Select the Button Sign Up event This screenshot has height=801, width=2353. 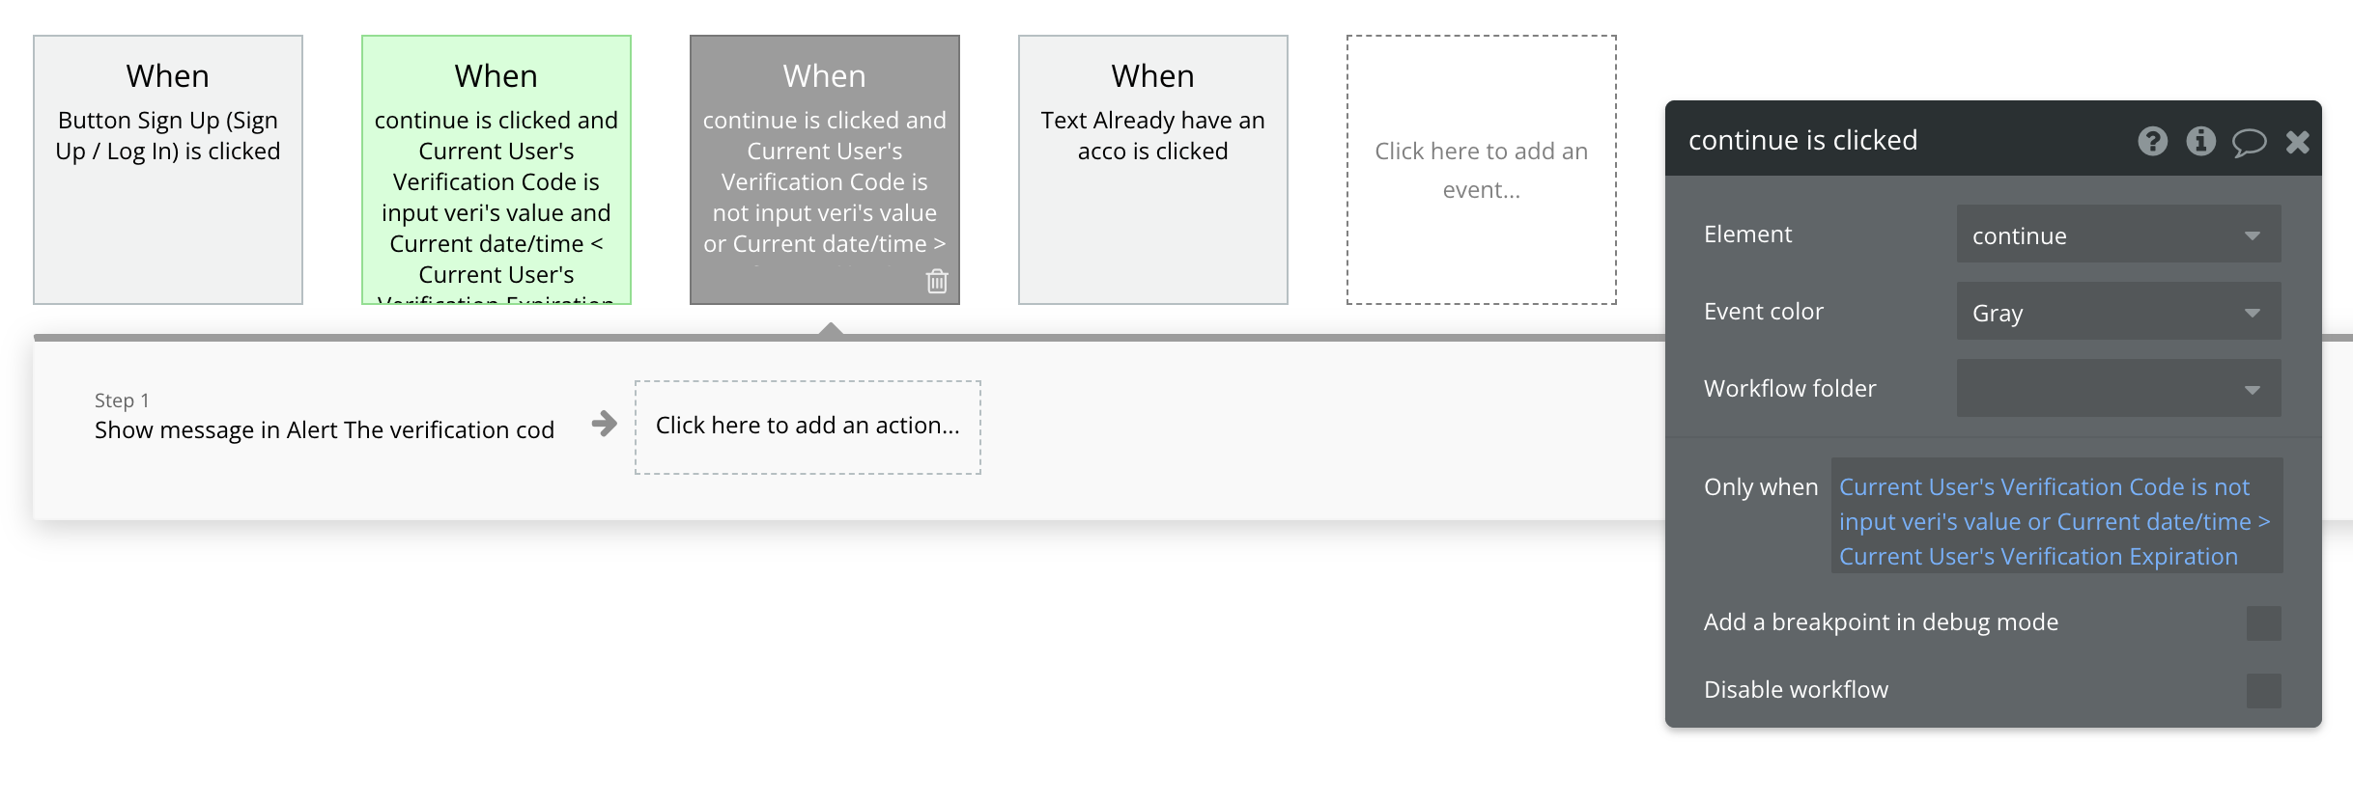168,170
